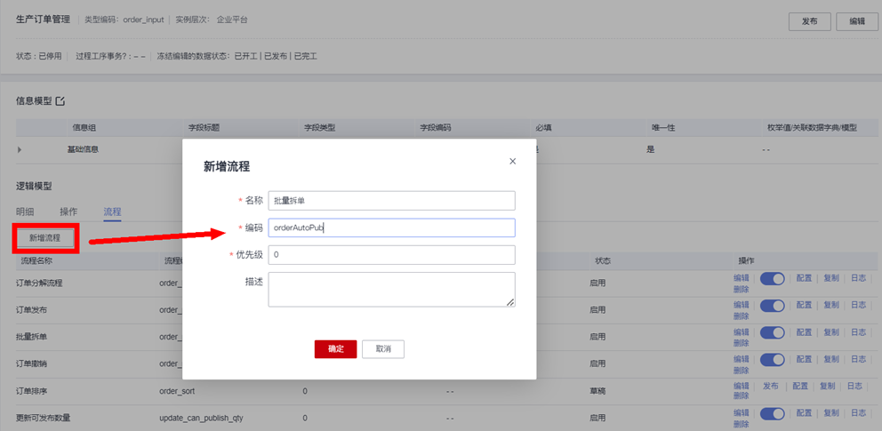Click the 字段类型 column header
This screenshot has height=431, width=882.
319,128
